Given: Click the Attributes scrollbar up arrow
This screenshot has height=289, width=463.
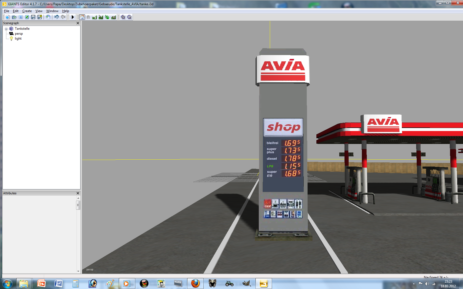Looking at the screenshot, I should click(78, 198).
